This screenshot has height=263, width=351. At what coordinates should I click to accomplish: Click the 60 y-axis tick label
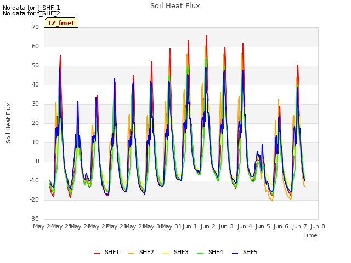tap(35, 46)
